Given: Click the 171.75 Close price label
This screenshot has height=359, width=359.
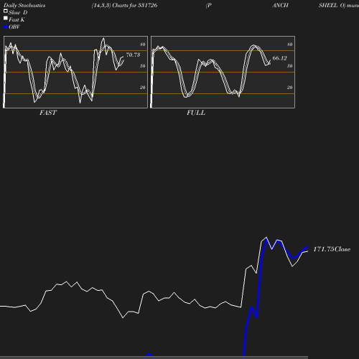Looking at the screenshot, I should click(332, 249).
